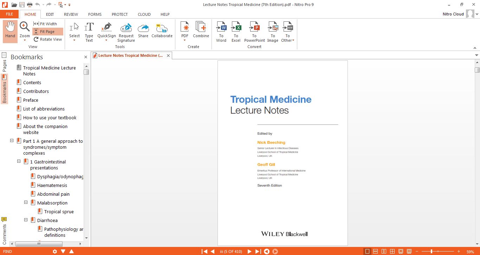Open Tropical sprue bookmark
The height and width of the screenshot is (255, 480).
pos(59,212)
